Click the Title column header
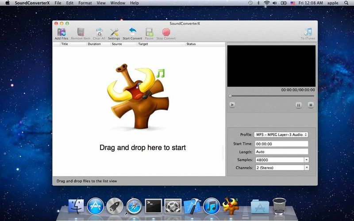Screen dimensions: 354x221 (x=65, y=44)
